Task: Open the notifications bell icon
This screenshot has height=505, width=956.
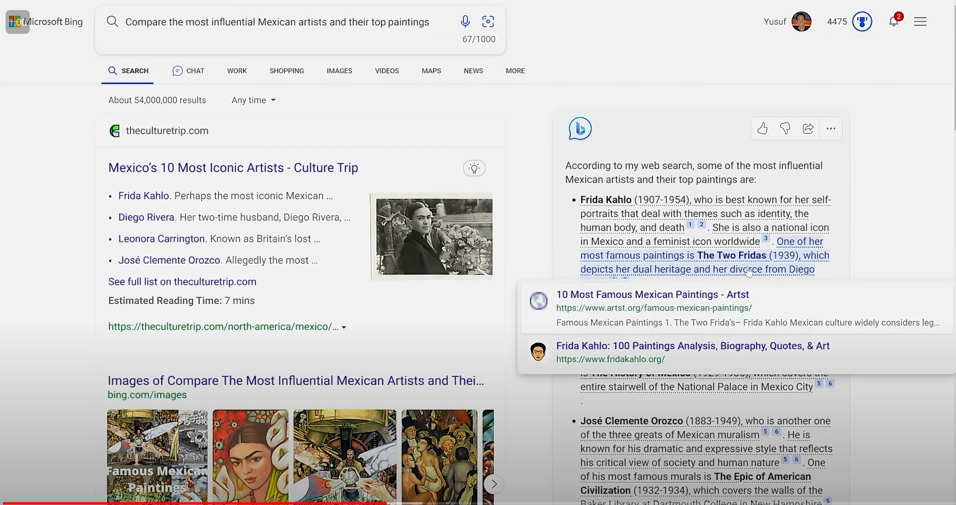Action: [x=894, y=21]
